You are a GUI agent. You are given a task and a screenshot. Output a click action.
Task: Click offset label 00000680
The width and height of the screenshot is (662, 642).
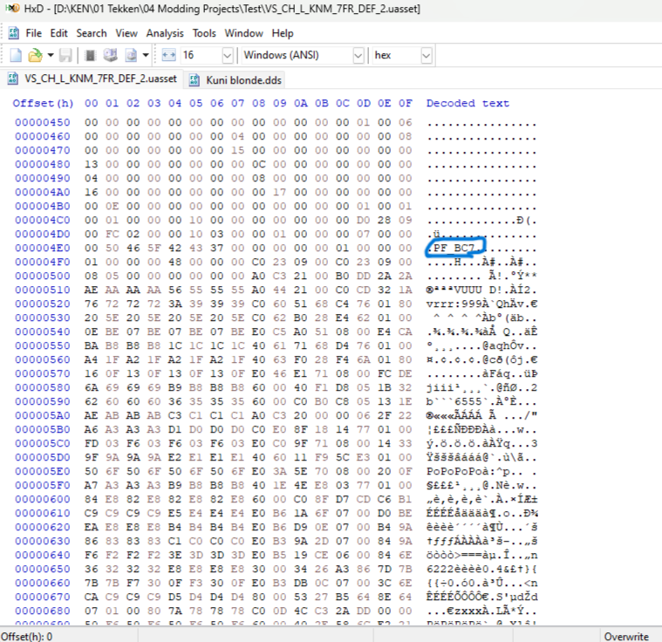point(43,611)
